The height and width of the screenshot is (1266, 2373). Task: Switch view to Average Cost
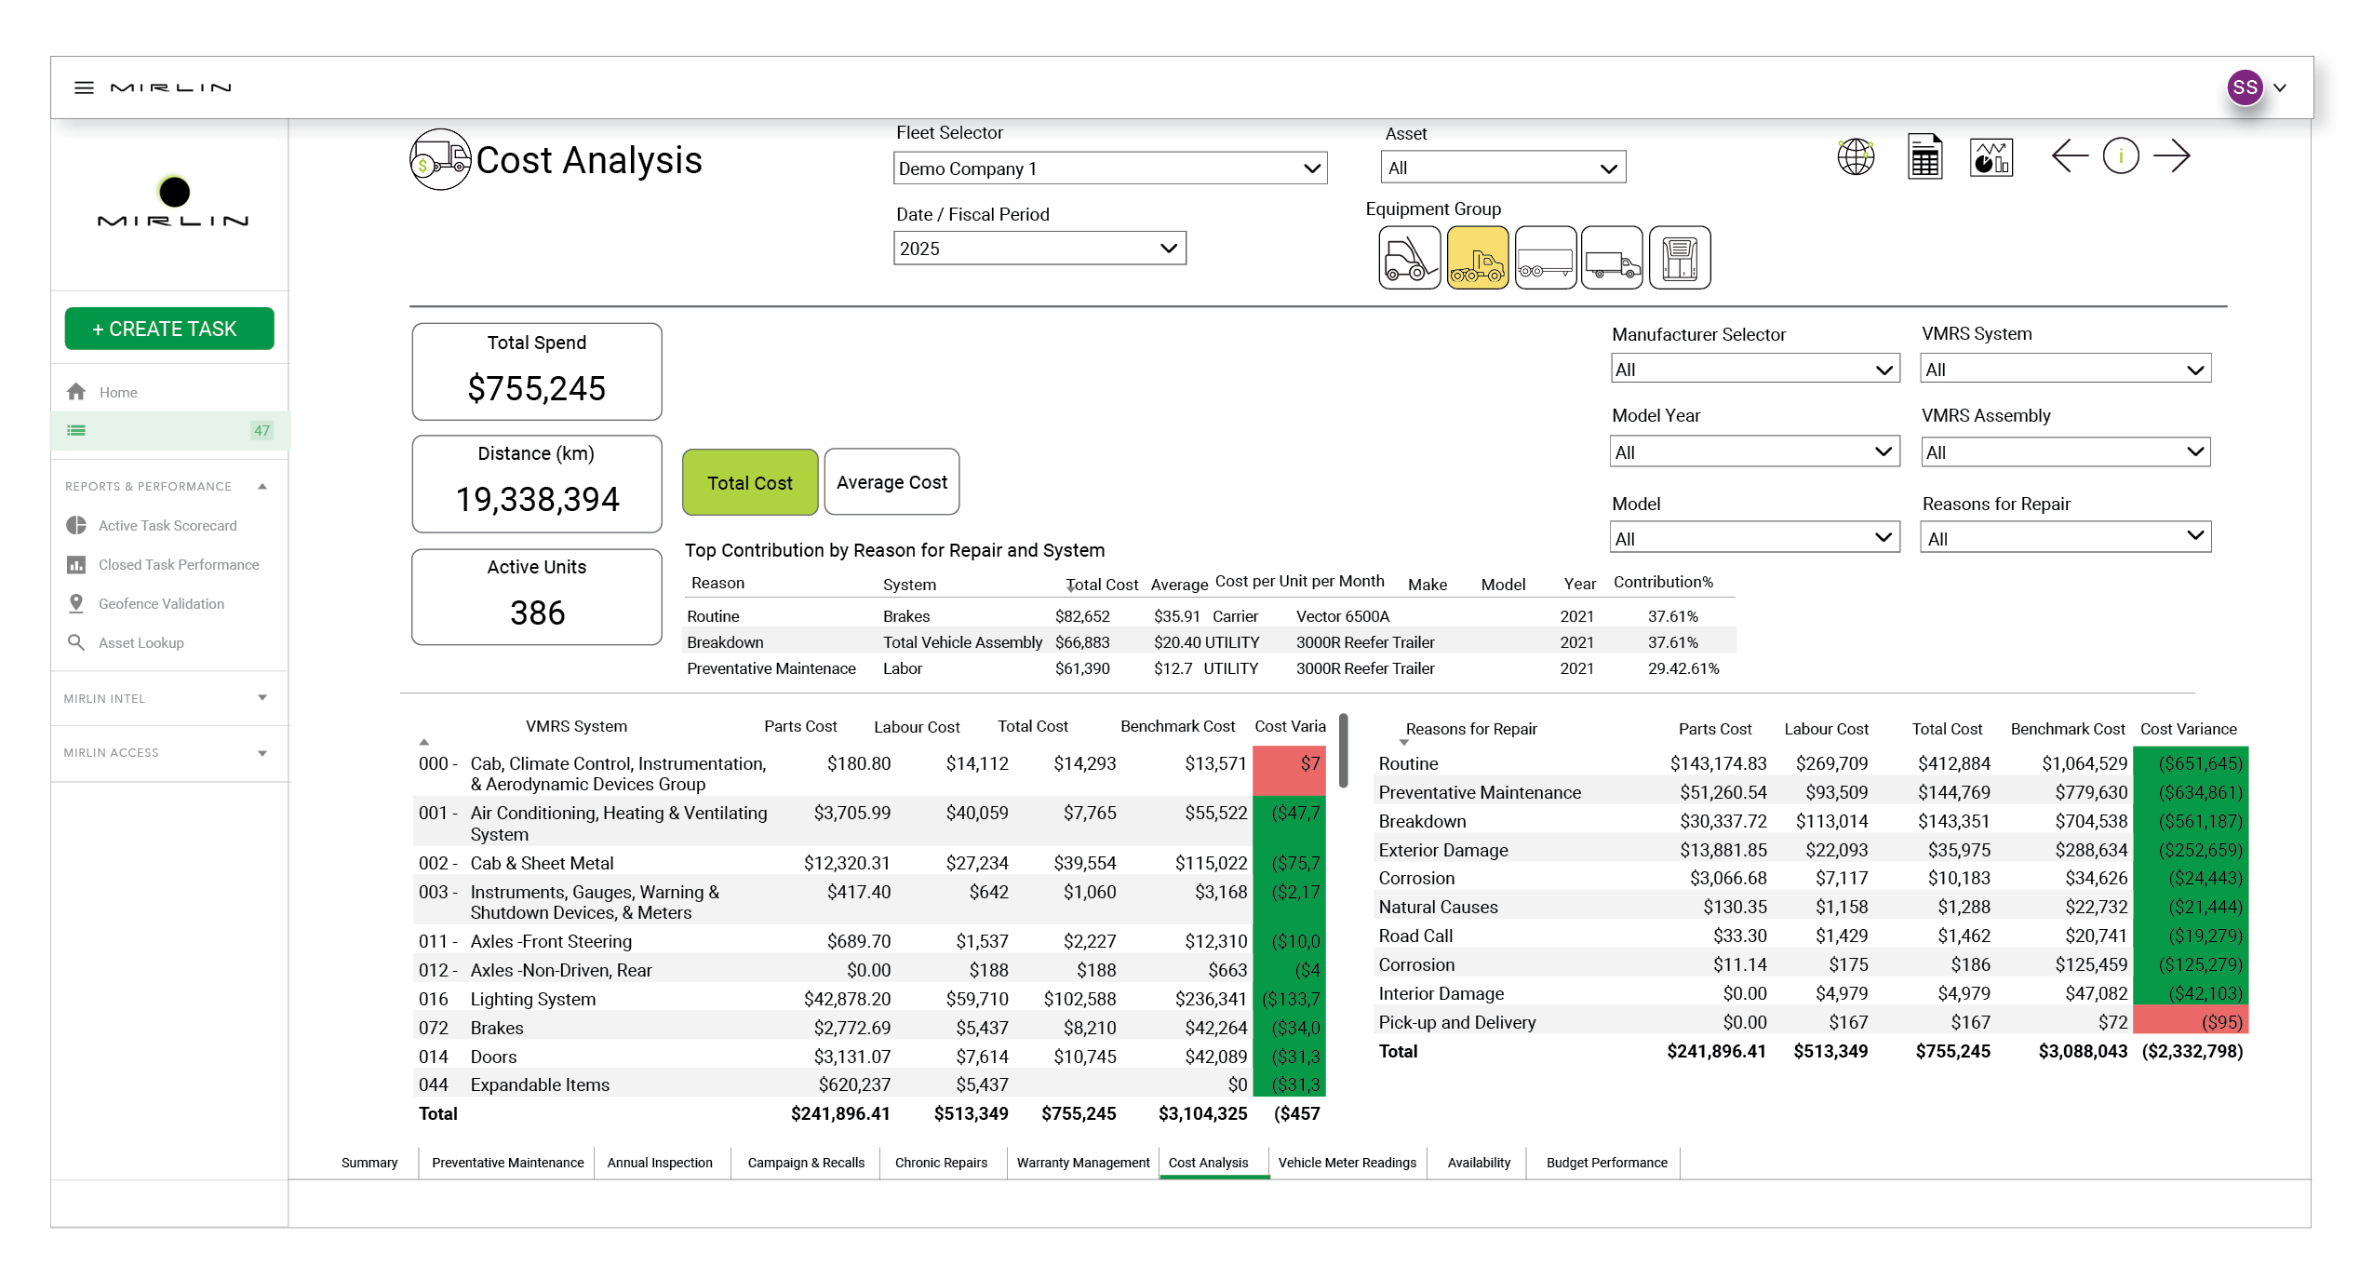pos(891,482)
